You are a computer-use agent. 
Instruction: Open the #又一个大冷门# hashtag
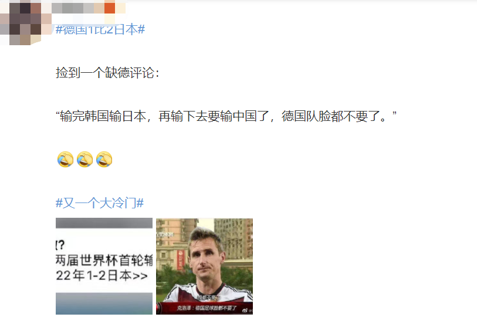click(x=100, y=203)
